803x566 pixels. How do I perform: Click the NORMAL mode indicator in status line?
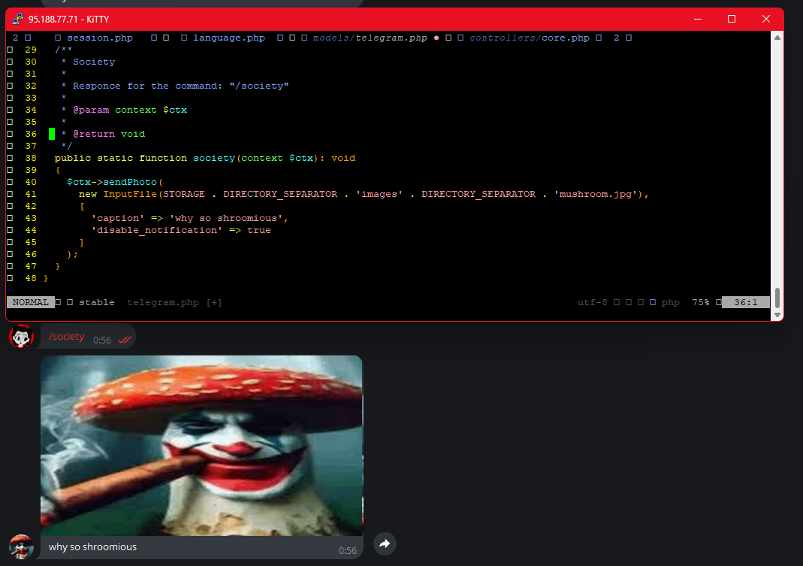pyautogui.click(x=30, y=302)
